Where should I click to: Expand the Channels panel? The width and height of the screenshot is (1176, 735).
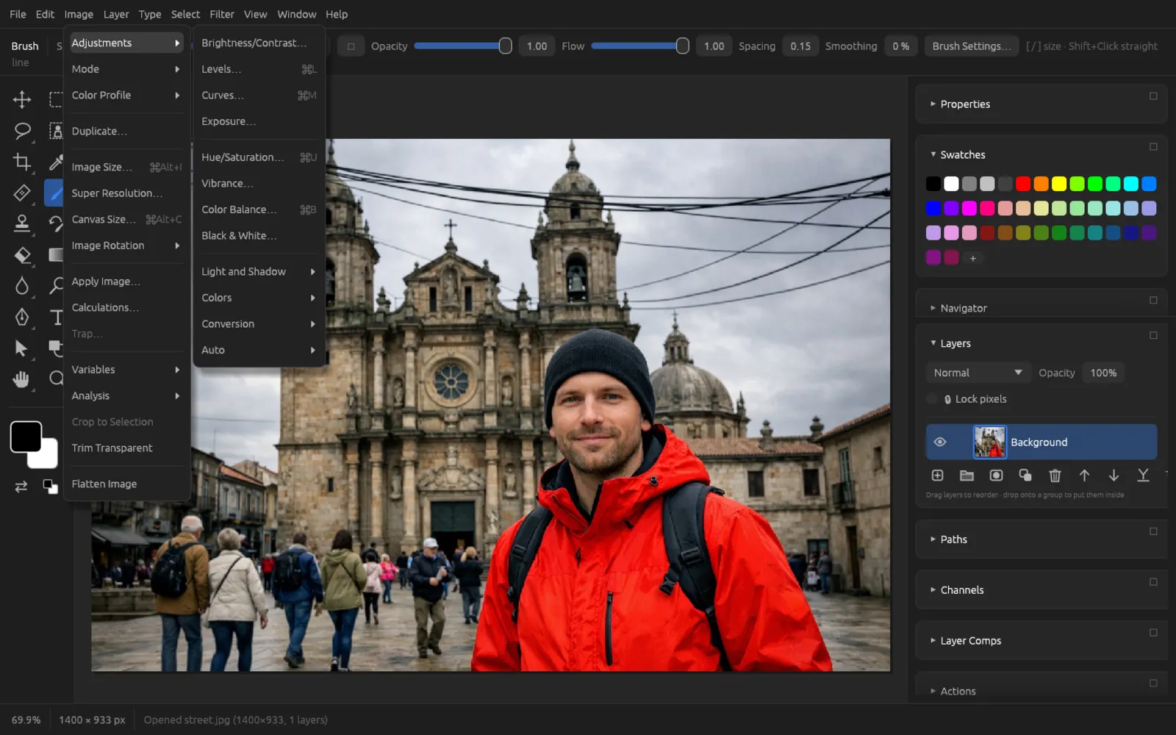(x=933, y=590)
